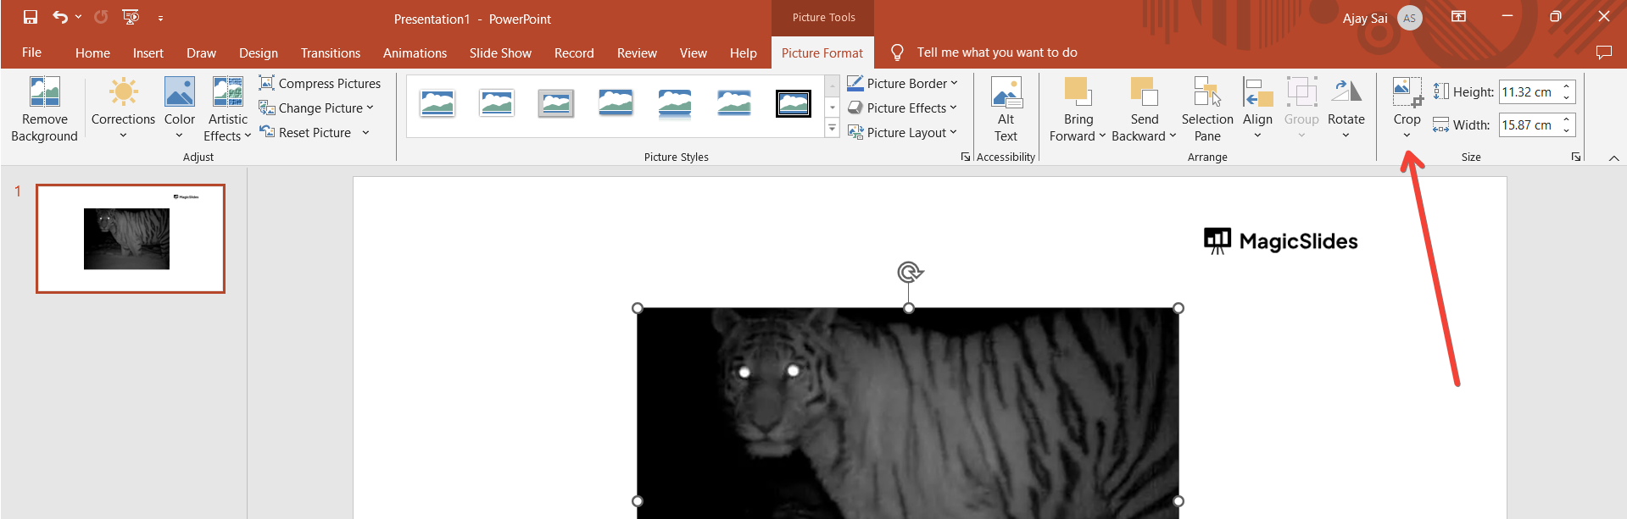Open the Corrections menu

[123, 109]
